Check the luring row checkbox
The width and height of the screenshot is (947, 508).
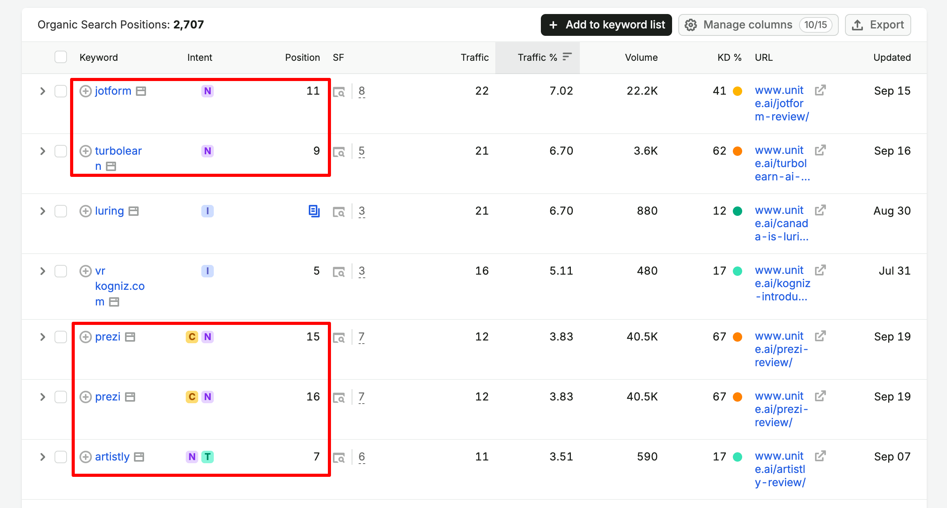61,211
